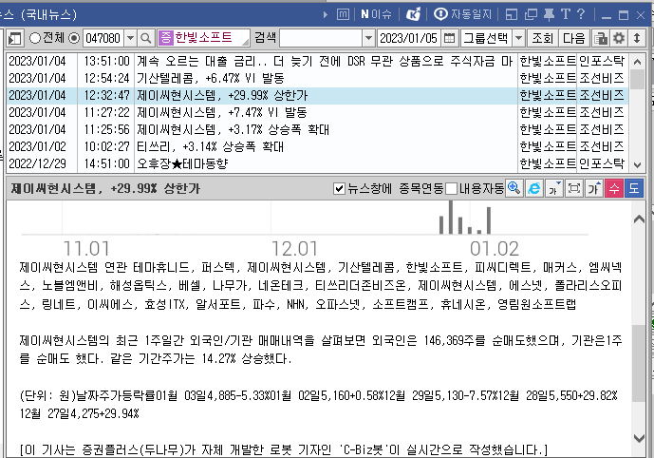Viewport: 654px width, 458px height.
Task: Click 인포스탁 source in 2022/12/29 row
Action: click(x=602, y=163)
